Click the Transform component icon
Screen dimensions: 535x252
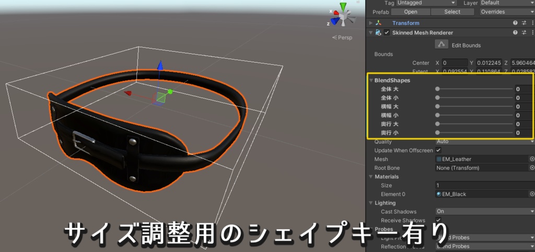[x=378, y=23]
